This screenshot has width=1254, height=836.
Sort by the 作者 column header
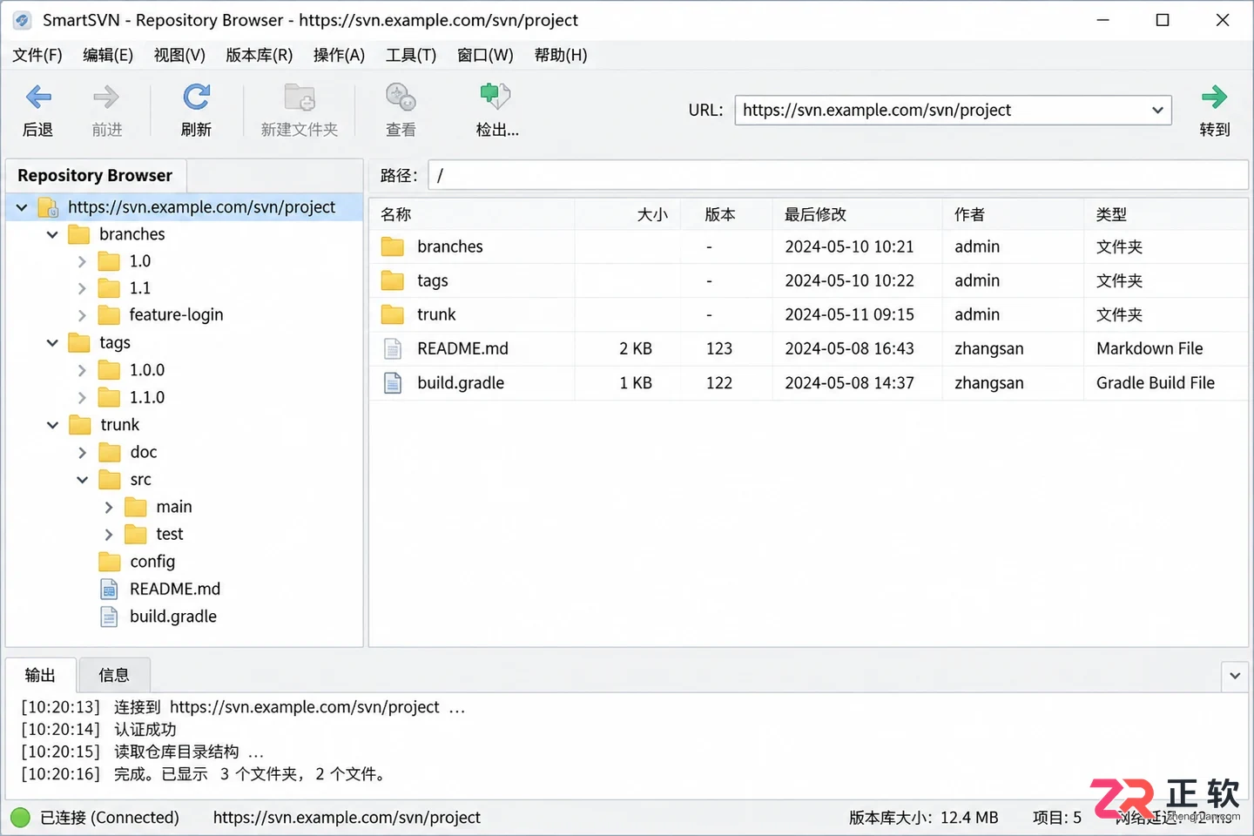click(1013, 214)
